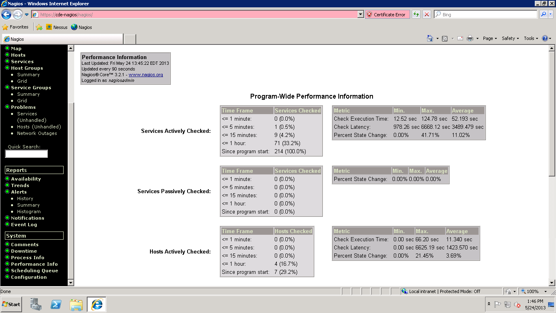Open Windows Explorer folder in taskbar

(x=76, y=304)
